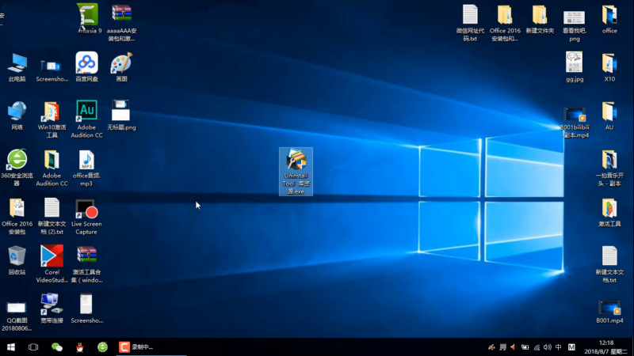Select the Corel VideoStudio desktop icon
Image resolution: width=634 pixels, height=356 pixels.
tap(52, 264)
